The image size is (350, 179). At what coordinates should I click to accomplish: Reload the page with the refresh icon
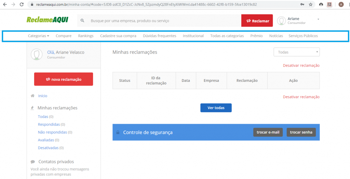[x=22, y=4]
